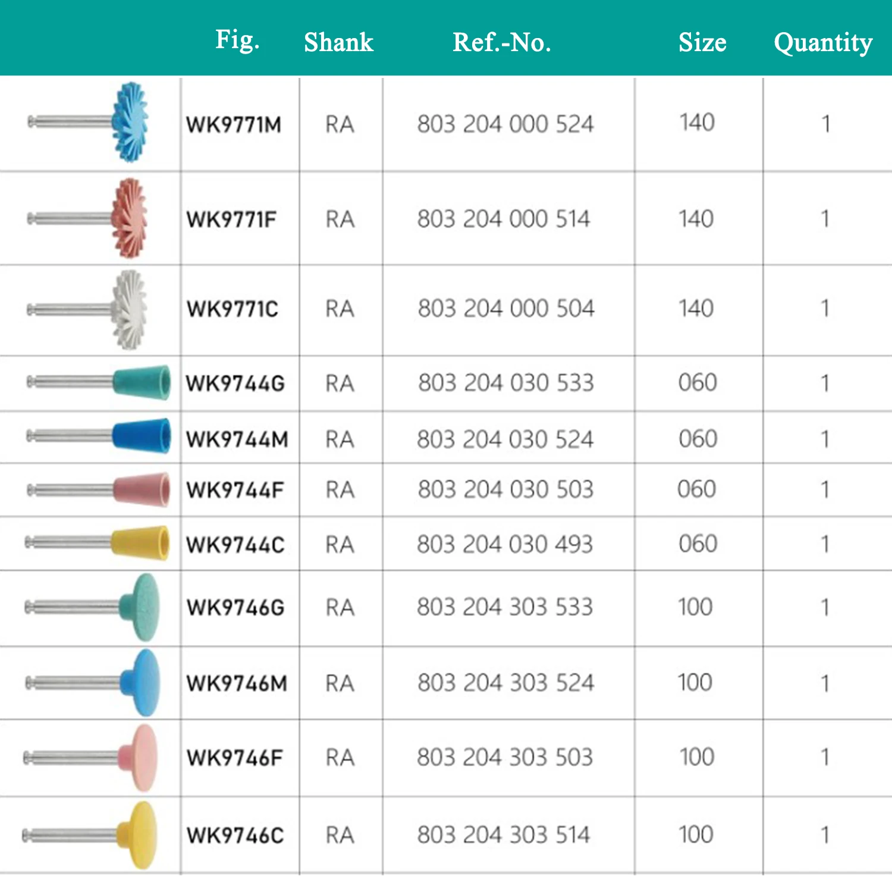Click the Quantity column header
Image resolution: width=892 pixels, height=892 pixels.
coord(823,42)
